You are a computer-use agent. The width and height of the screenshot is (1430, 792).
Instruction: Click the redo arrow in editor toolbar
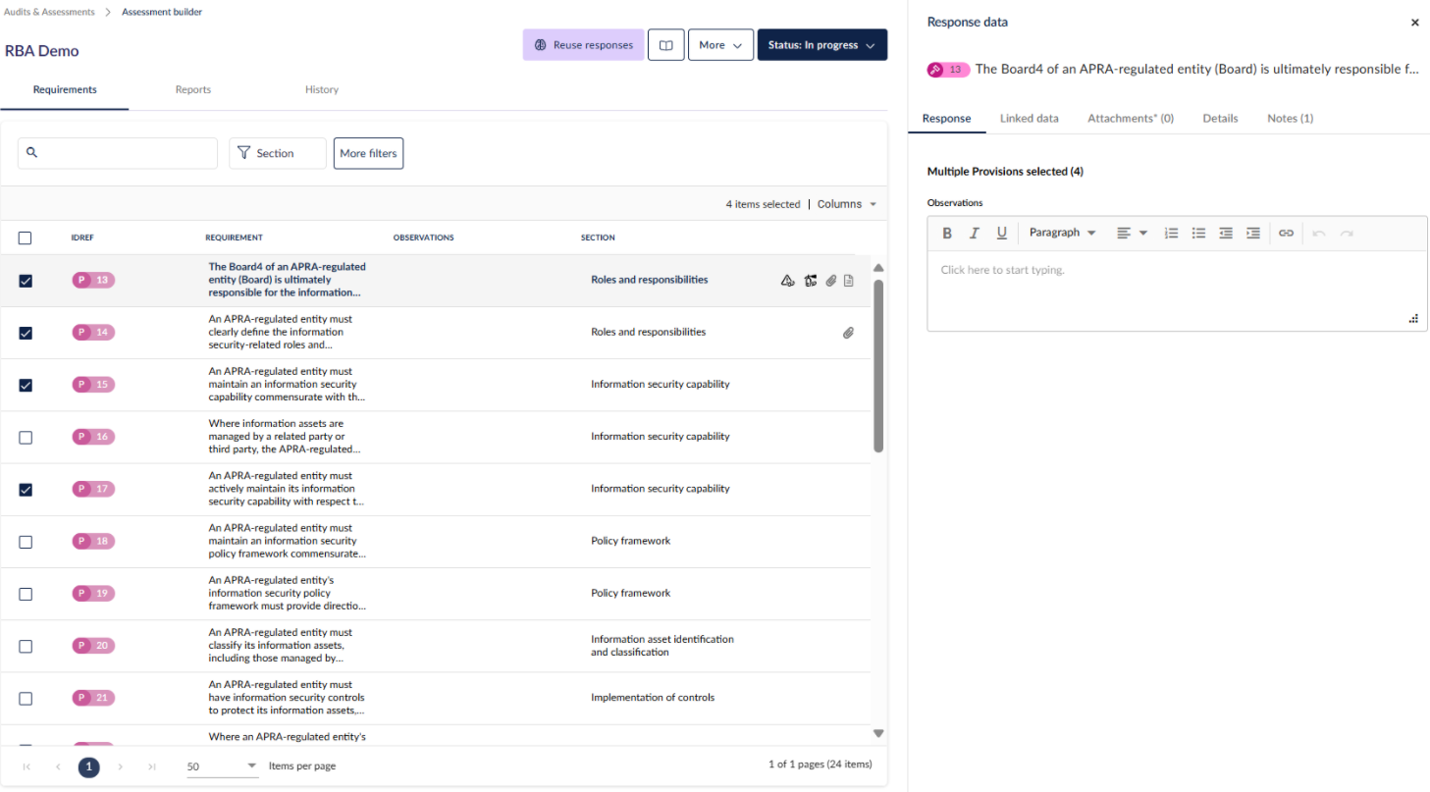click(x=1347, y=234)
